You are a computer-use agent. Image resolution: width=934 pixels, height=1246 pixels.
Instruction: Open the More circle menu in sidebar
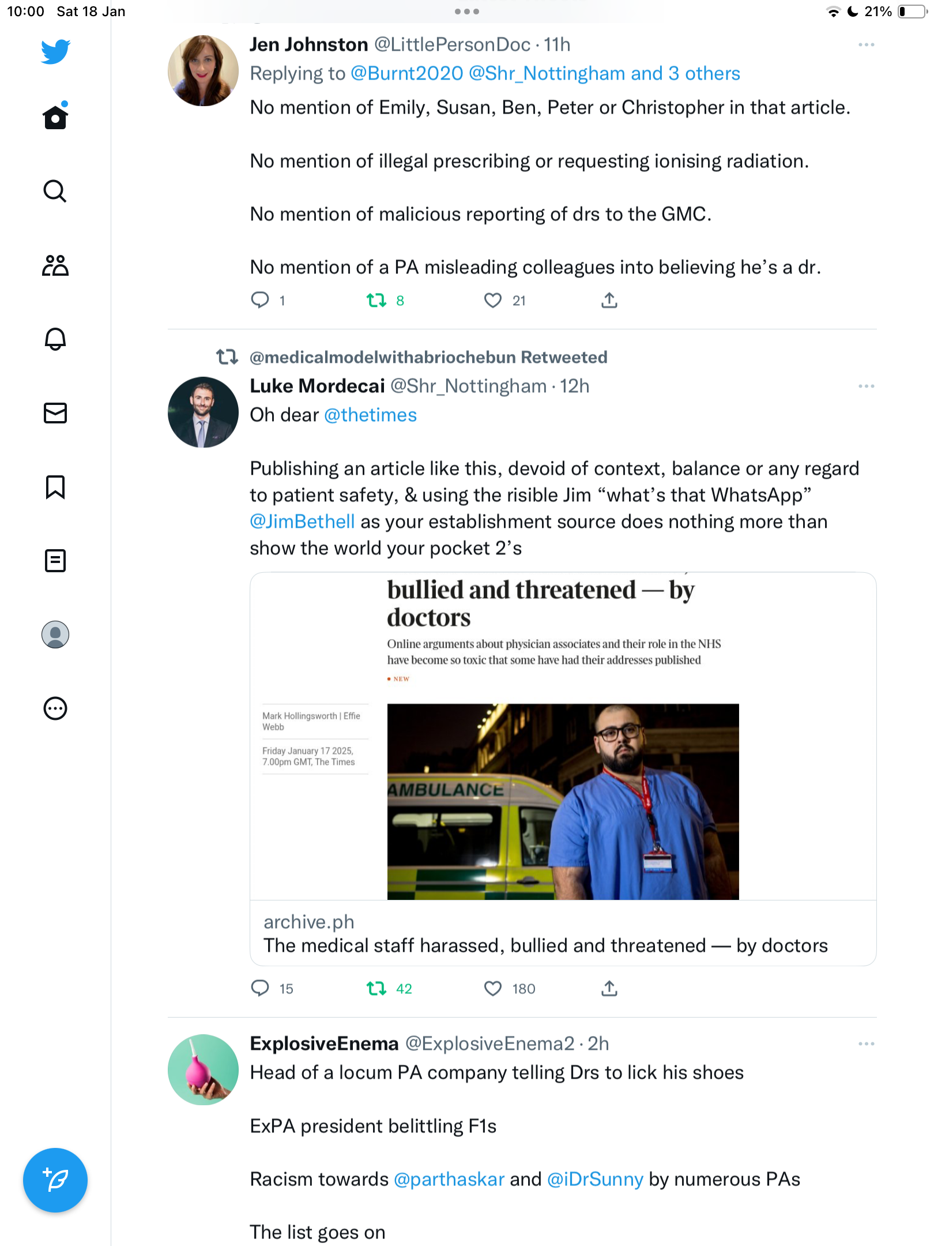point(55,708)
